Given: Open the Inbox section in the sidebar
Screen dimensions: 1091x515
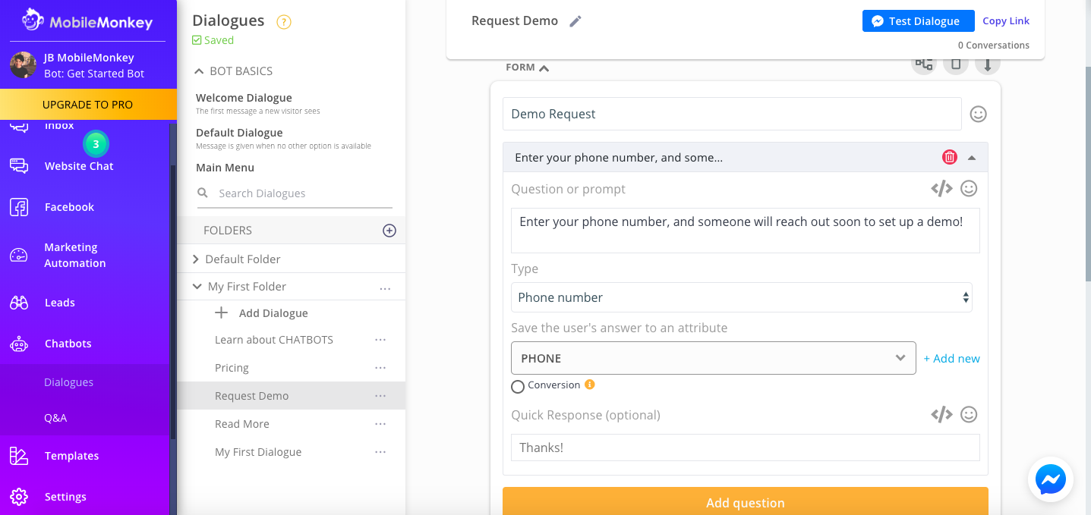Looking at the screenshot, I should (59, 124).
